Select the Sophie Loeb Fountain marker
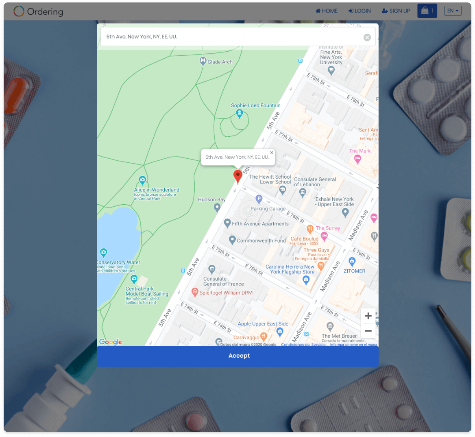The width and height of the screenshot is (475, 437). pyautogui.click(x=239, y=114)
